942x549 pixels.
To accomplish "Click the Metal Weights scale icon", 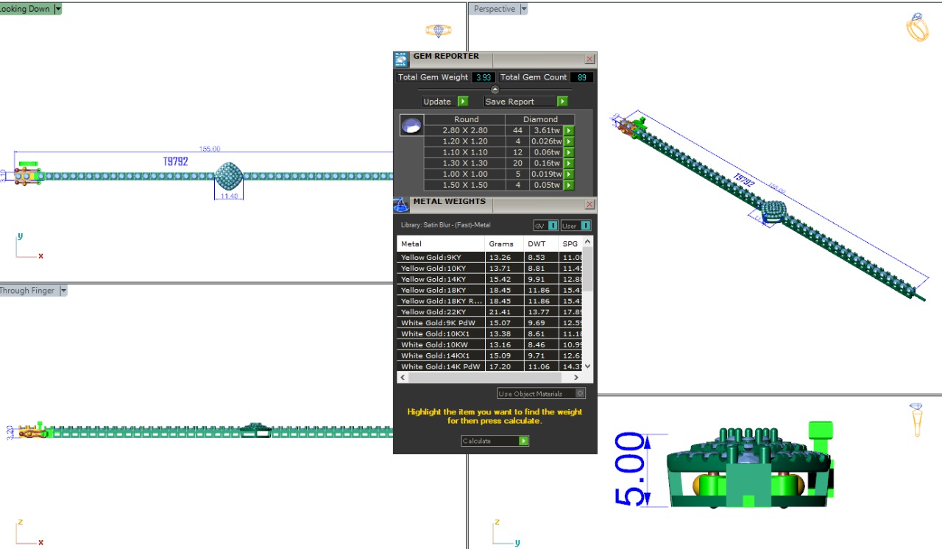I will click(x=400, y=205).
